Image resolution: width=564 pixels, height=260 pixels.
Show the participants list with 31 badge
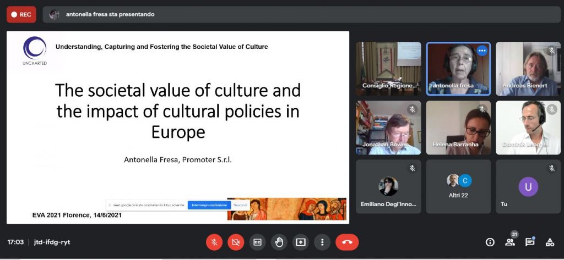(x=510, y=242)
